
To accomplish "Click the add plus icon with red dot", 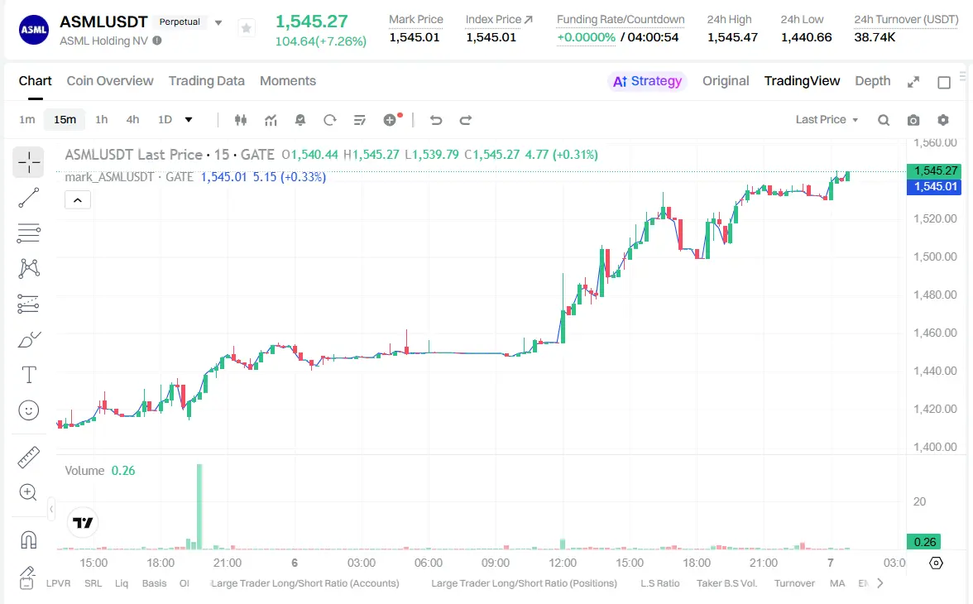I will [391, 119].
